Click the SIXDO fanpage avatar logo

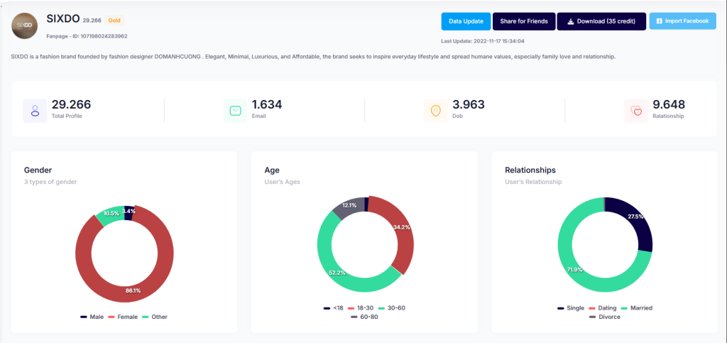[25, 26]
